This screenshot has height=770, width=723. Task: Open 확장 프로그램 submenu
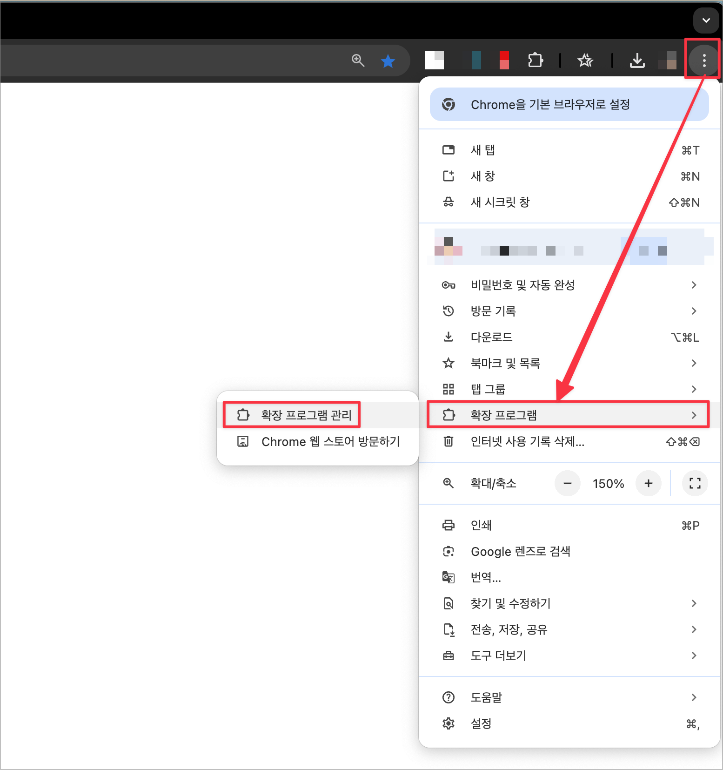569,415
